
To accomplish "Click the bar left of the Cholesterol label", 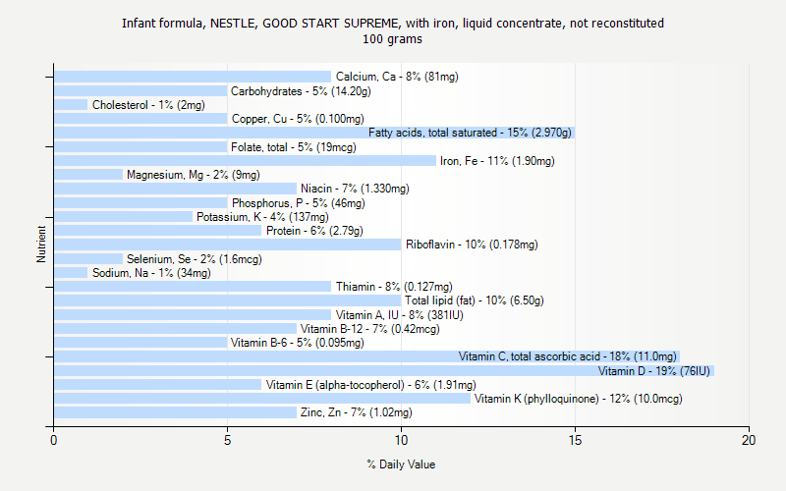I will (71, 105).
